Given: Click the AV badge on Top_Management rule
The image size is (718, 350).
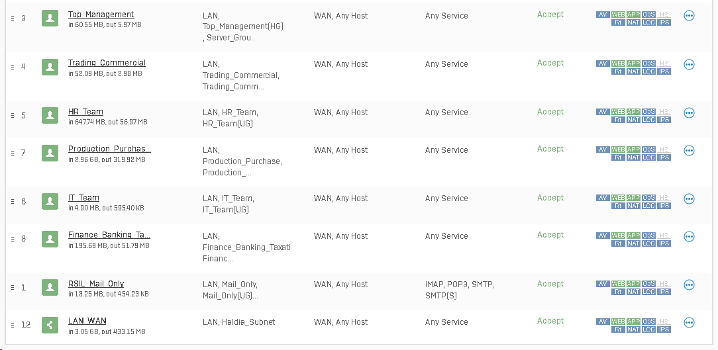Looking at the screenshot, I should [x=603, y=14].
